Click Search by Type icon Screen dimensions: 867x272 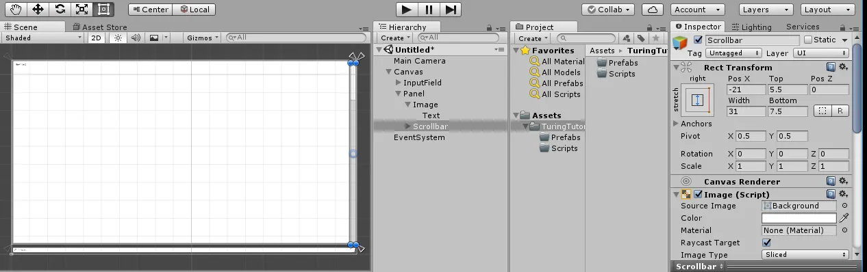click(626, 38)
